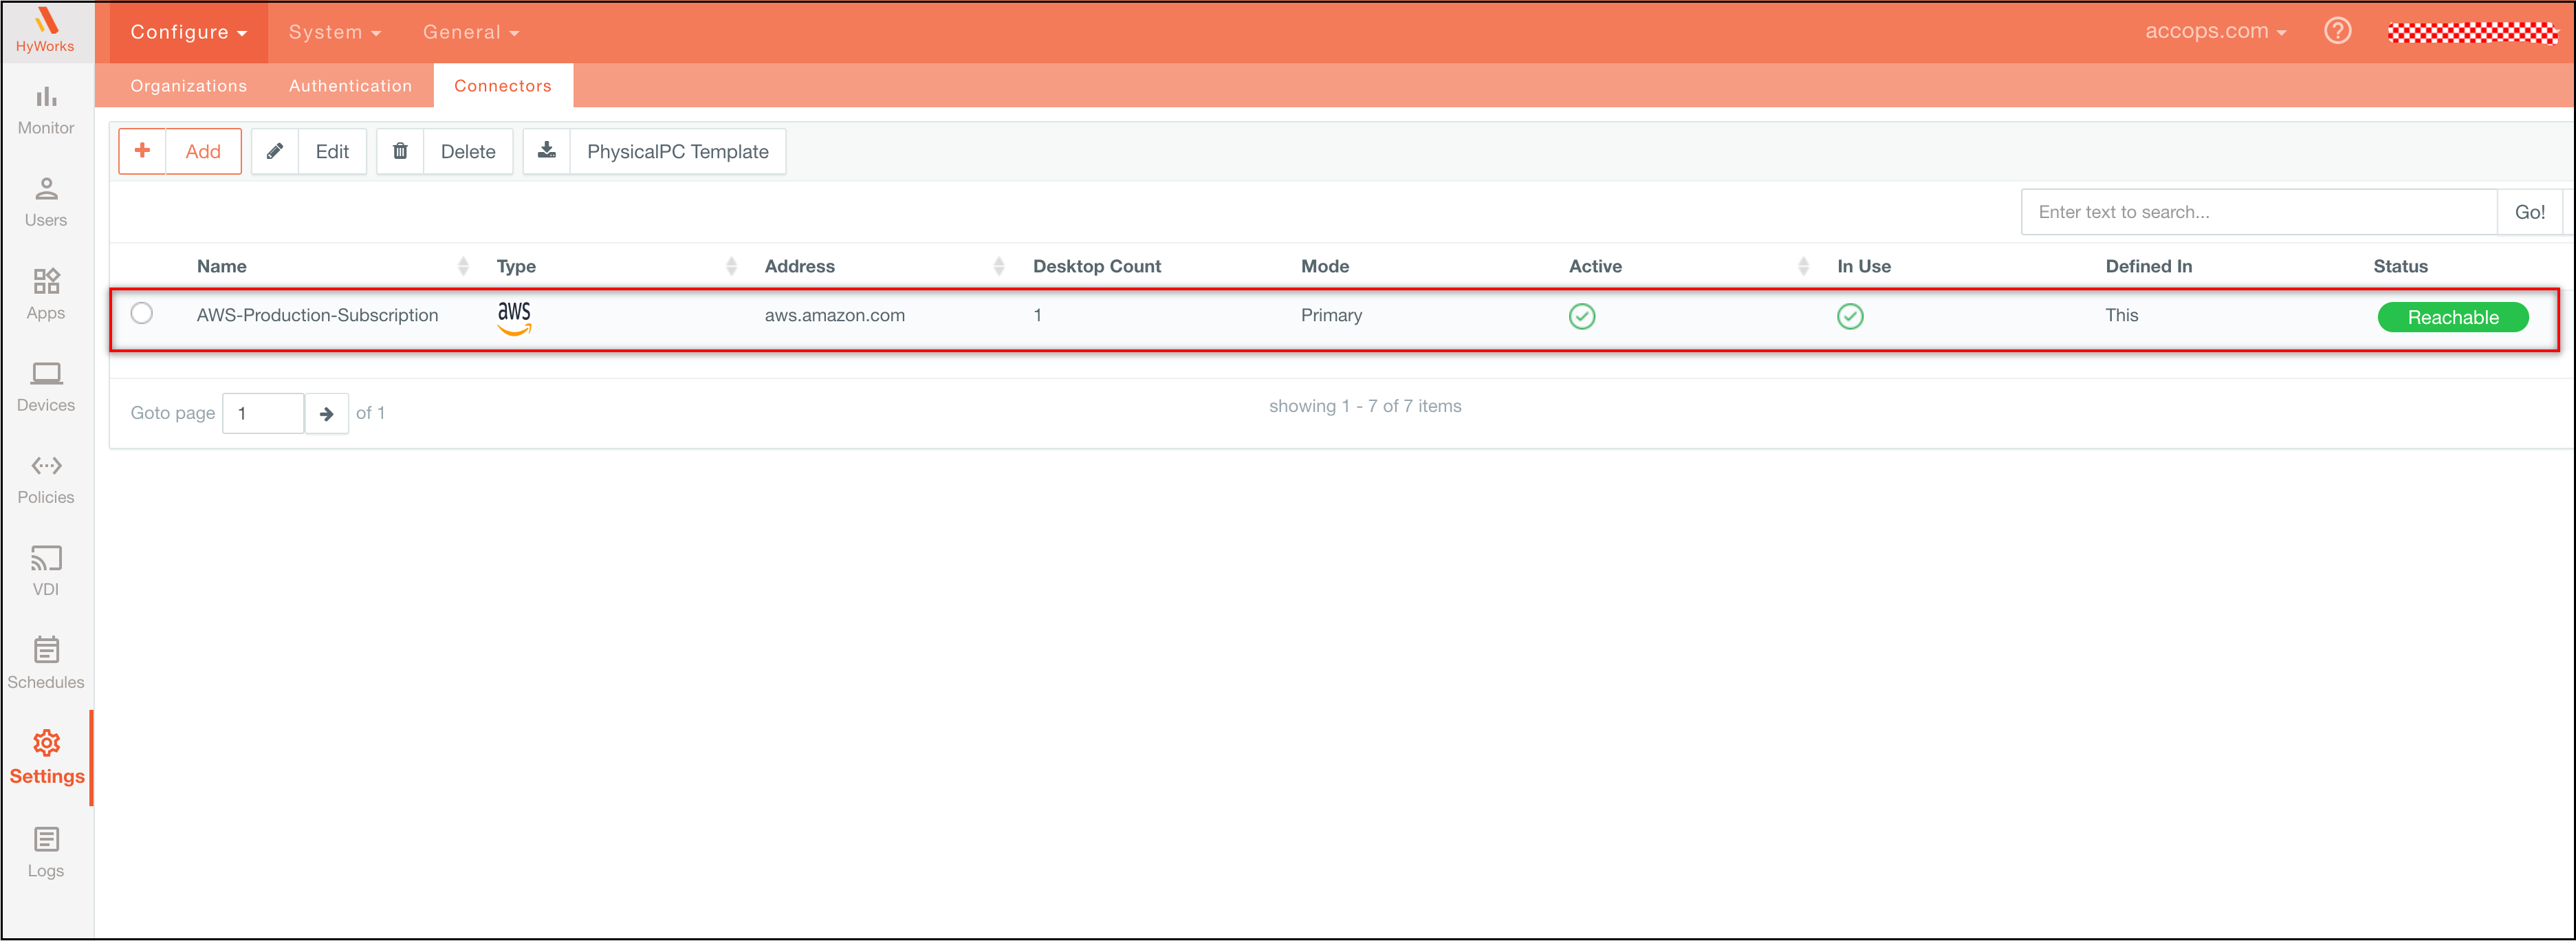Switch to the Connectors tab

pyautogui.click(x=503, y=86)
